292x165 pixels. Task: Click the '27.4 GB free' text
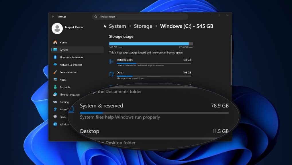coord(186,47)
